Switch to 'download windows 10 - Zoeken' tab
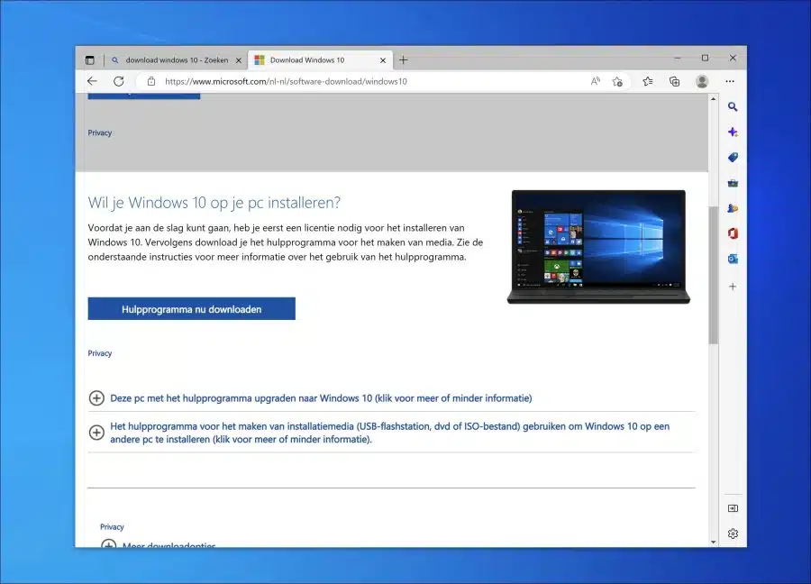Screen dimensions: 811x584 pos(177,60)
